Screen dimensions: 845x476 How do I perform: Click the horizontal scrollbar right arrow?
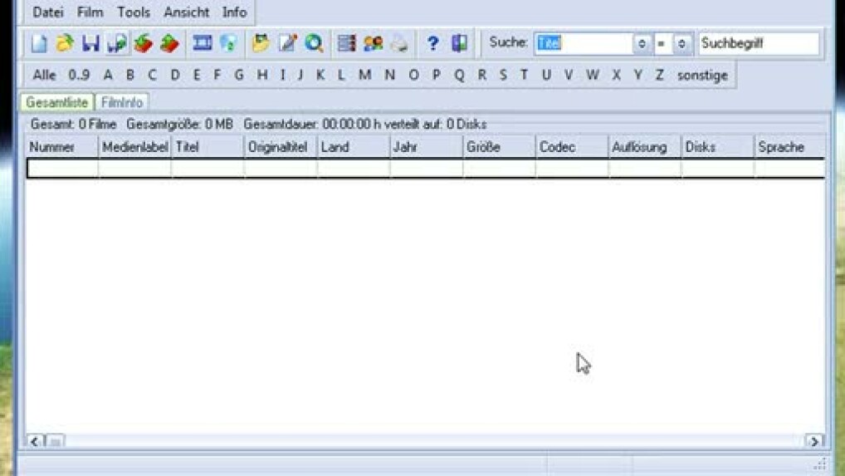pos(813,441)
